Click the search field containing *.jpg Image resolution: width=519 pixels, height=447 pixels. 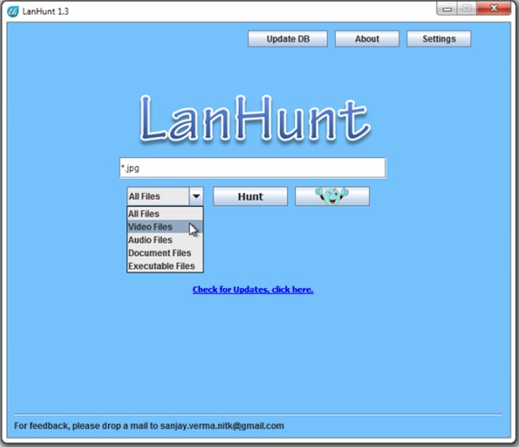point(253,168)
